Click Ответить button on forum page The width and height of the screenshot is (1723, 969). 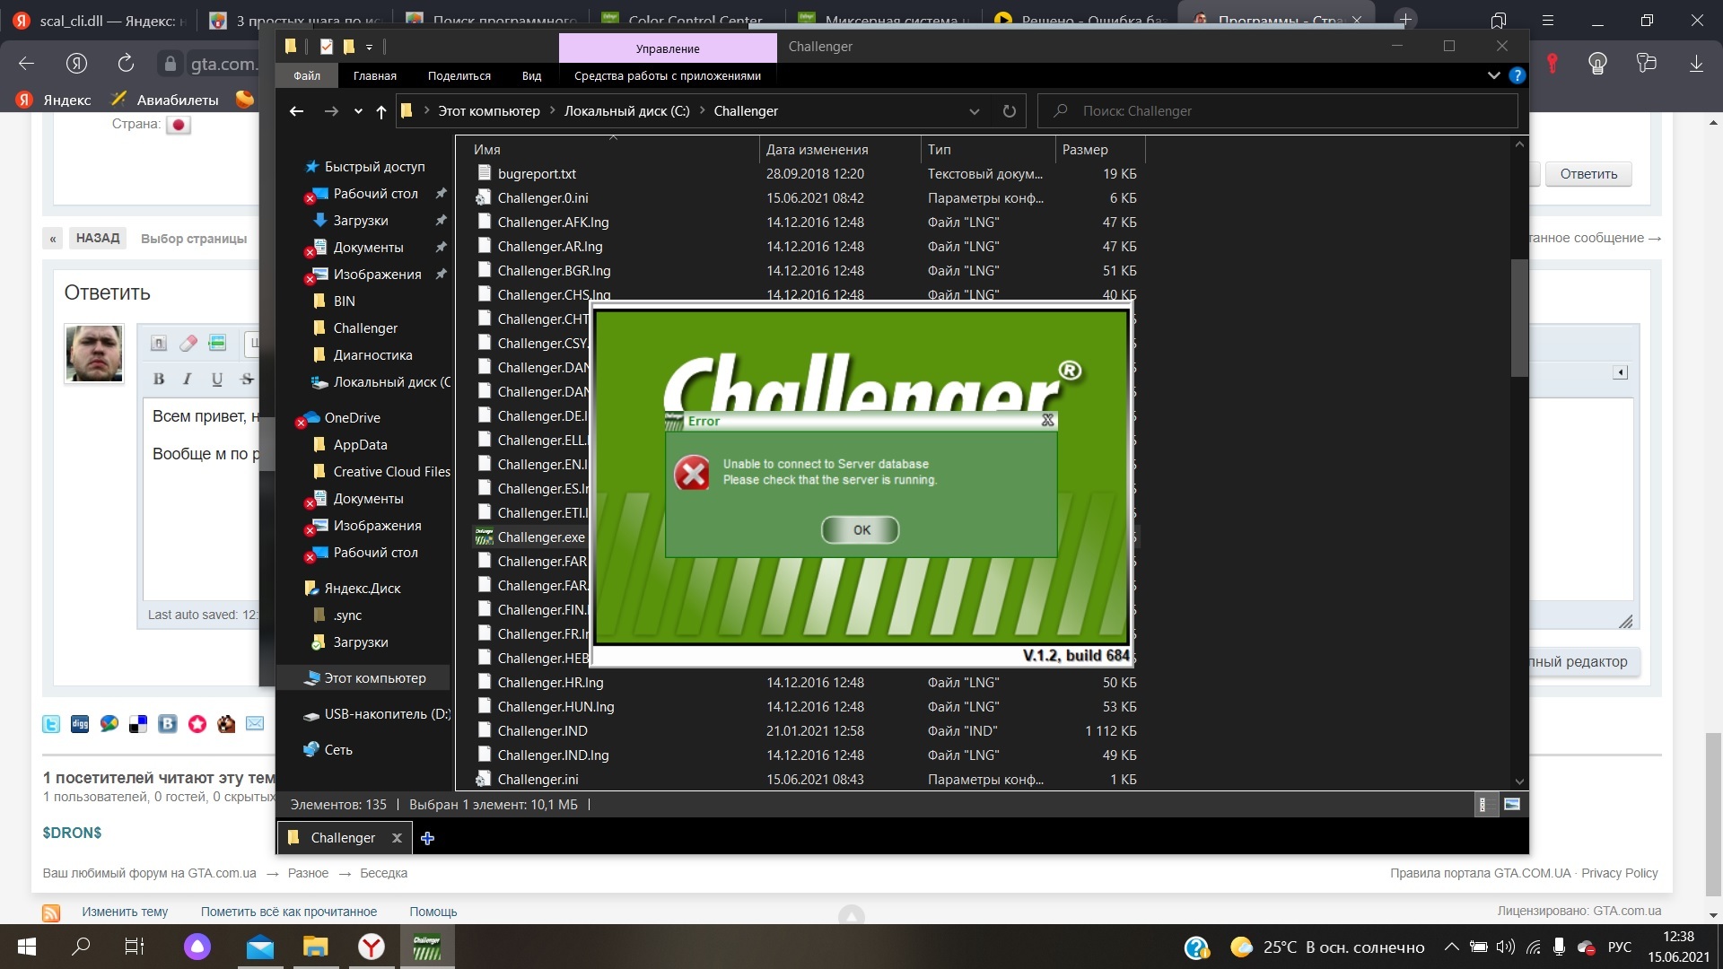[1587, 174]
